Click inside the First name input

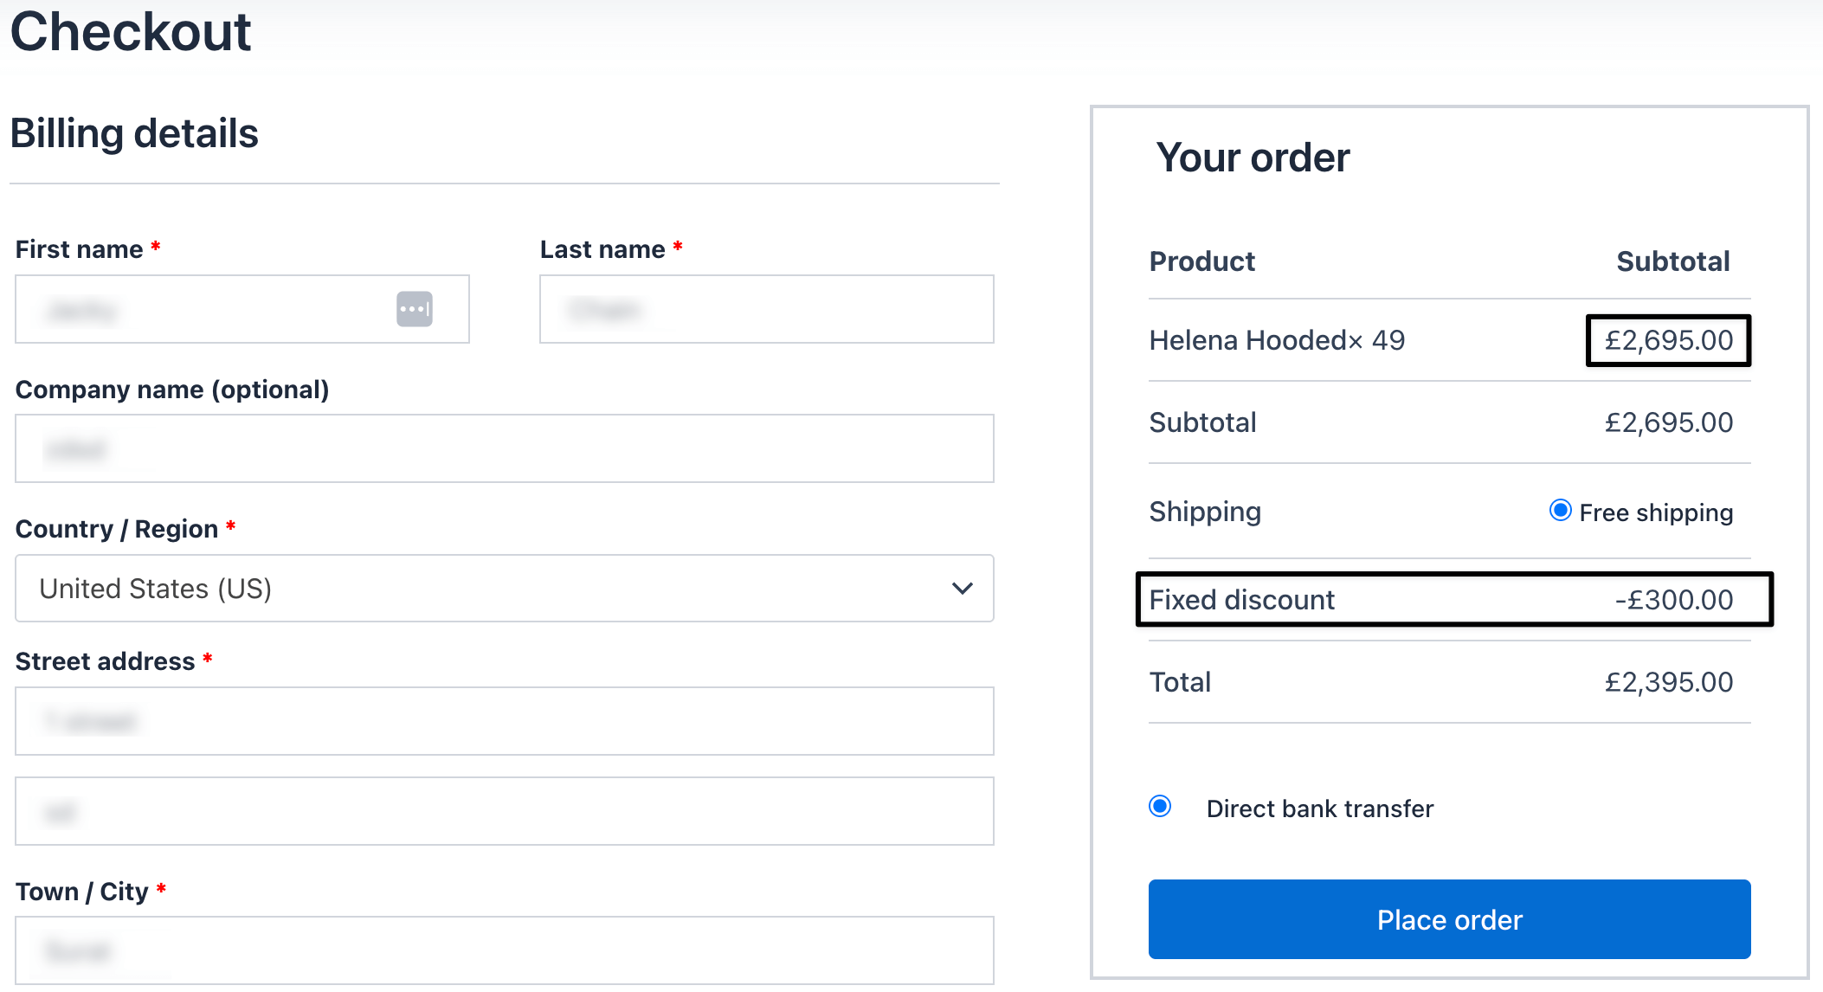[x=216, y=309]
